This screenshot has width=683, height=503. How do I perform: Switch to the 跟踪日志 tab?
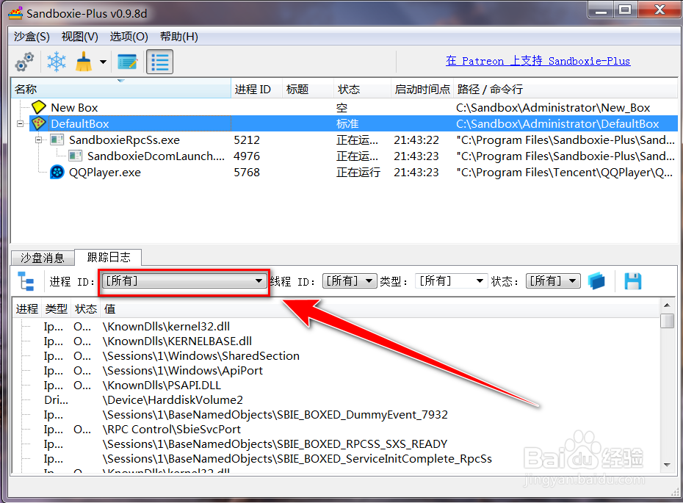click(x=109, y=258)
